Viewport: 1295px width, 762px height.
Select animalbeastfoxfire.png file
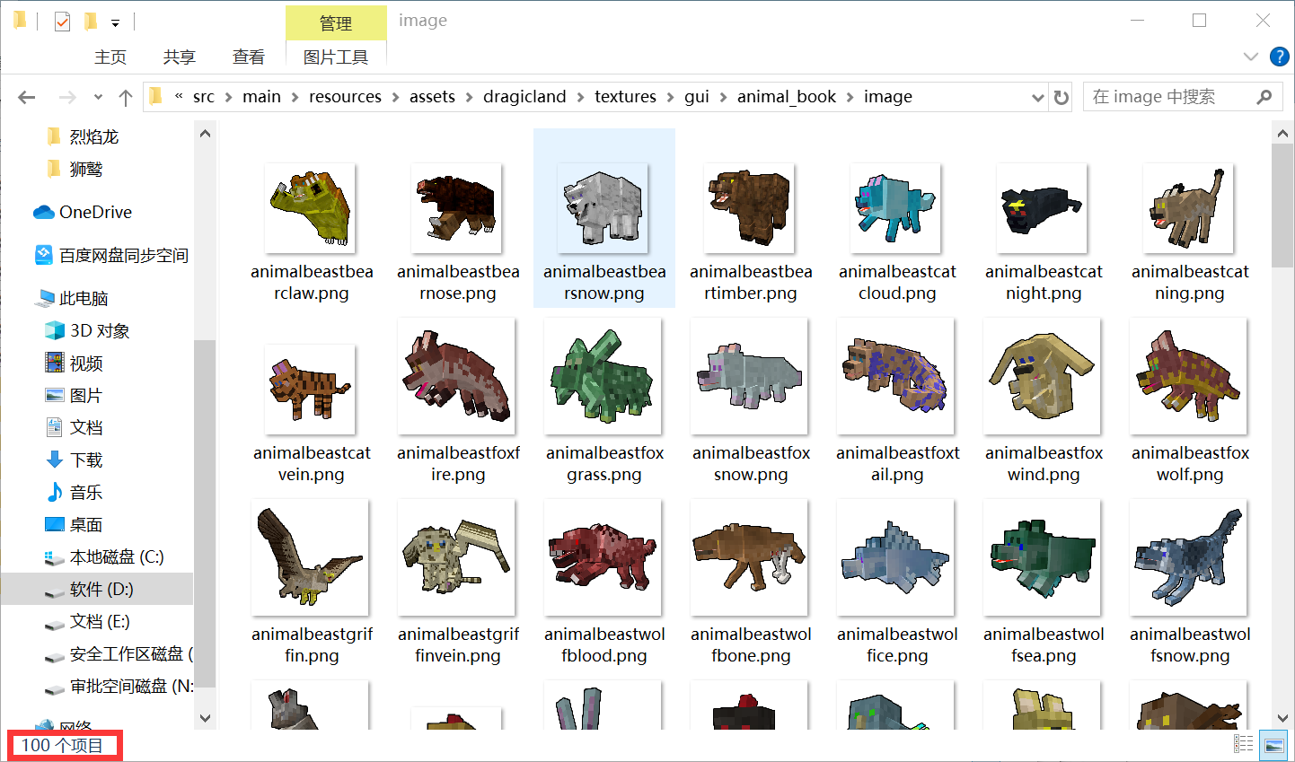(458, 401)
